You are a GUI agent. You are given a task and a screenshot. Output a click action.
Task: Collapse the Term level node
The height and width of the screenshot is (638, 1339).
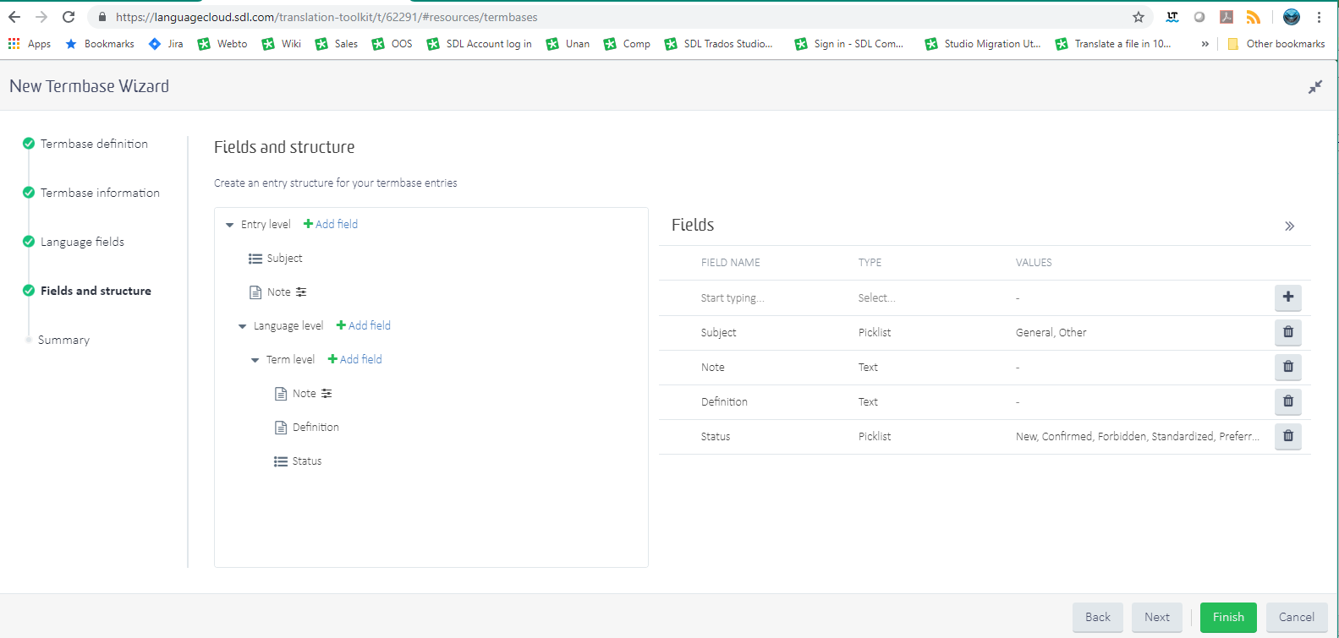255,360
